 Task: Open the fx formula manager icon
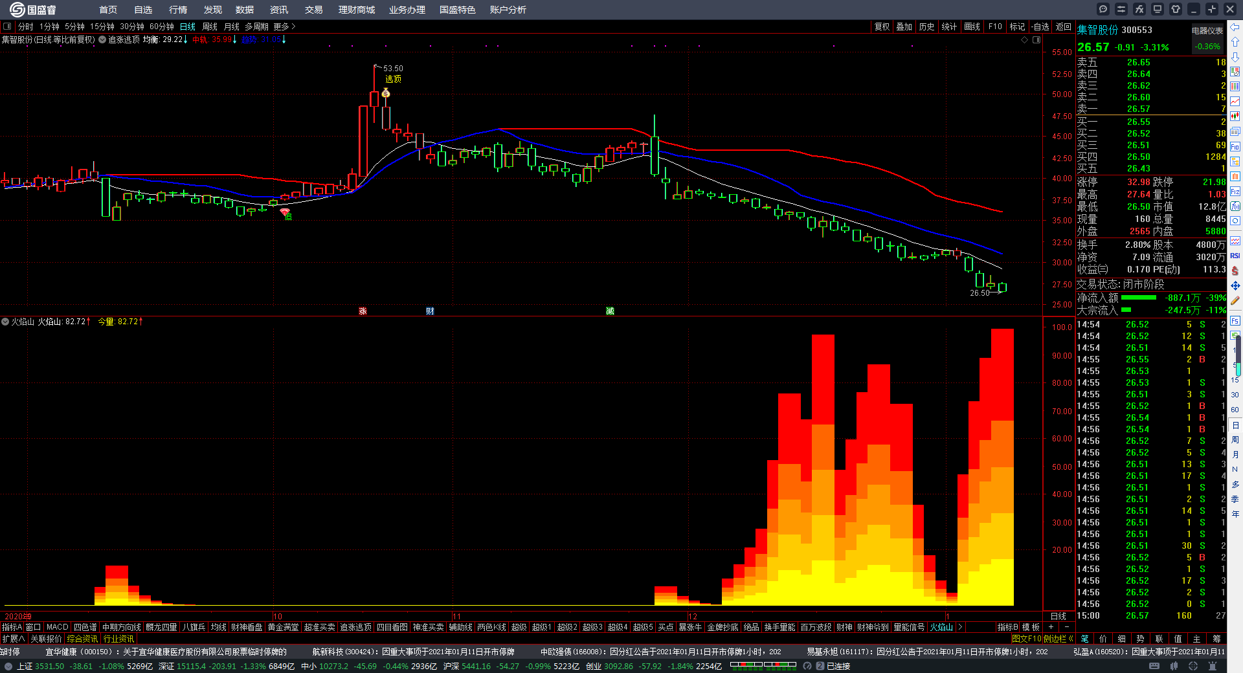click(x=1139, y=9)
